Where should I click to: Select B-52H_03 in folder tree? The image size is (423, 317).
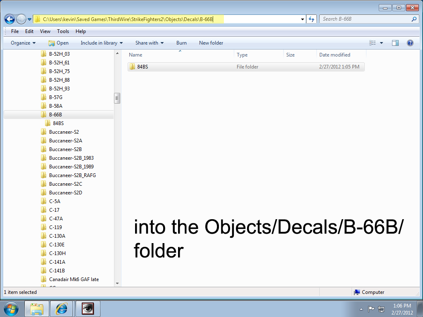(59, 54)
